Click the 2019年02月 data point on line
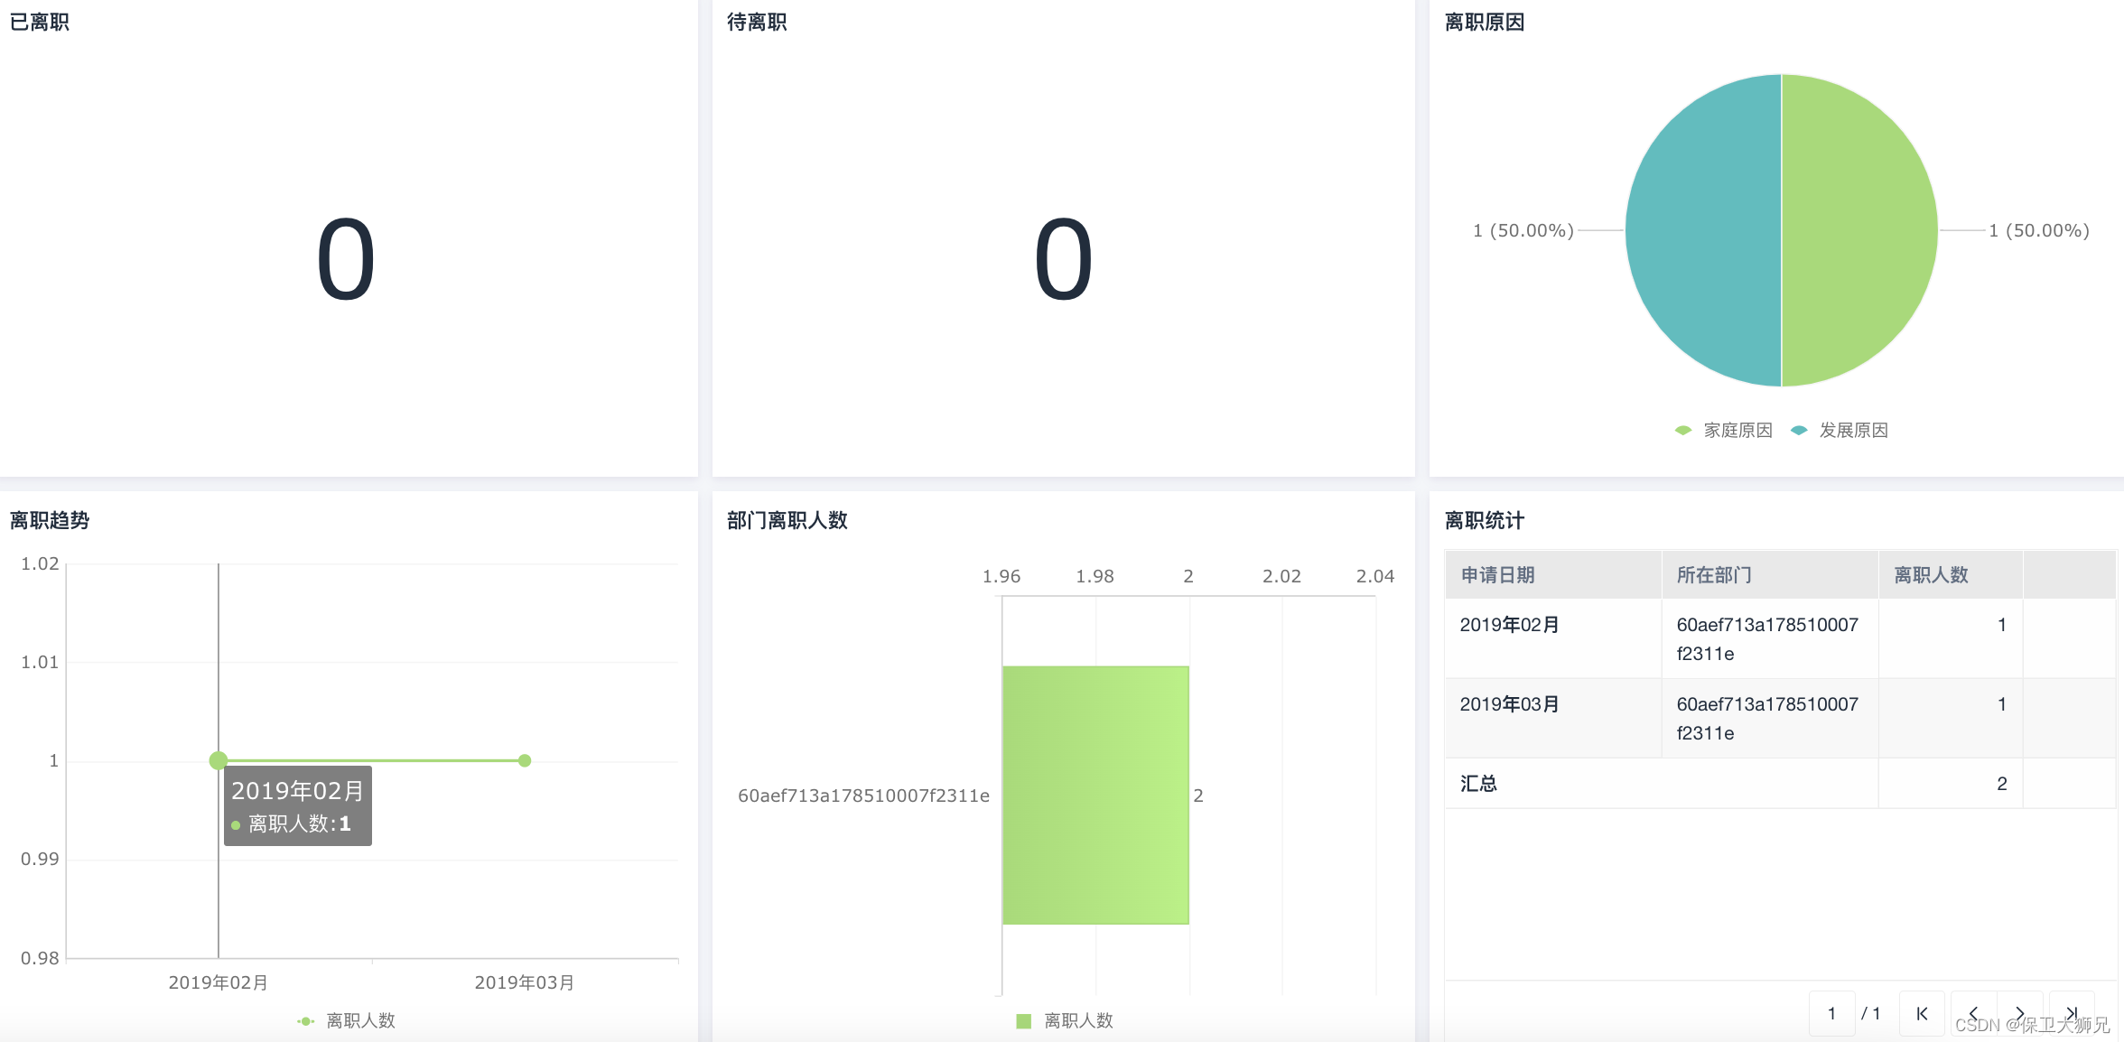Image resolution: width=2124 pixels, height=1042 pixels. click(x=219, y=760)
